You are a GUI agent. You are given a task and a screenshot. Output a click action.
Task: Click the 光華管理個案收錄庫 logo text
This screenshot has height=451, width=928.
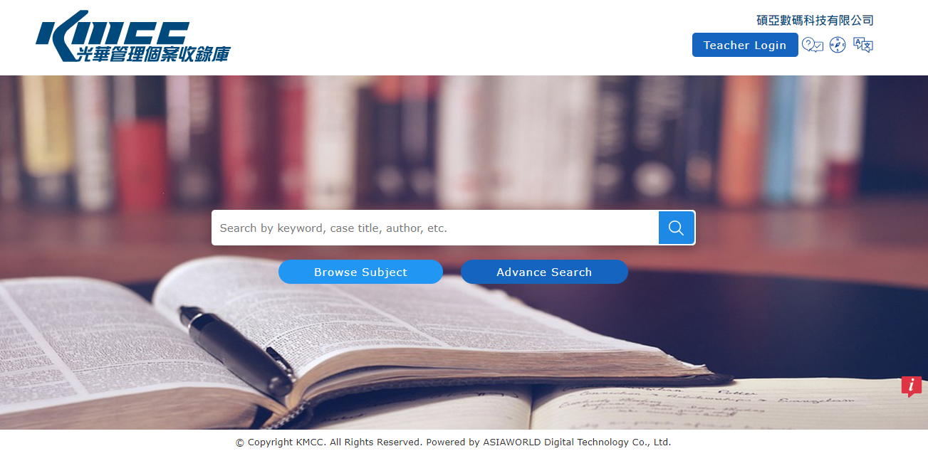click(153, 53)
